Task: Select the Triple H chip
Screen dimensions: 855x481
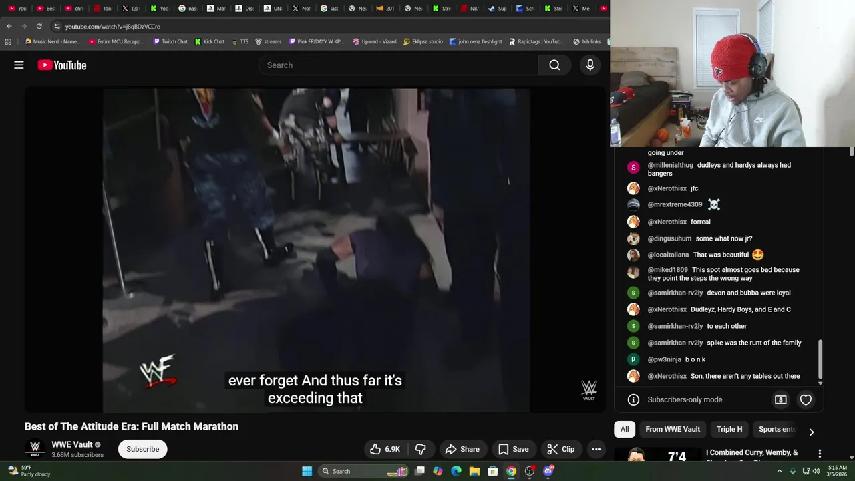Action: tap(729, 429)
